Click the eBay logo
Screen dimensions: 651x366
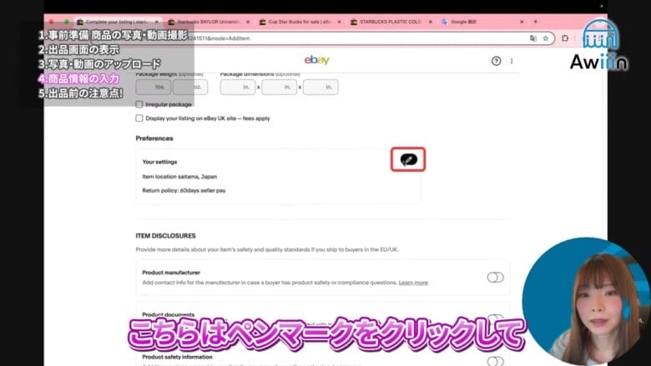[x=317, y=60]
